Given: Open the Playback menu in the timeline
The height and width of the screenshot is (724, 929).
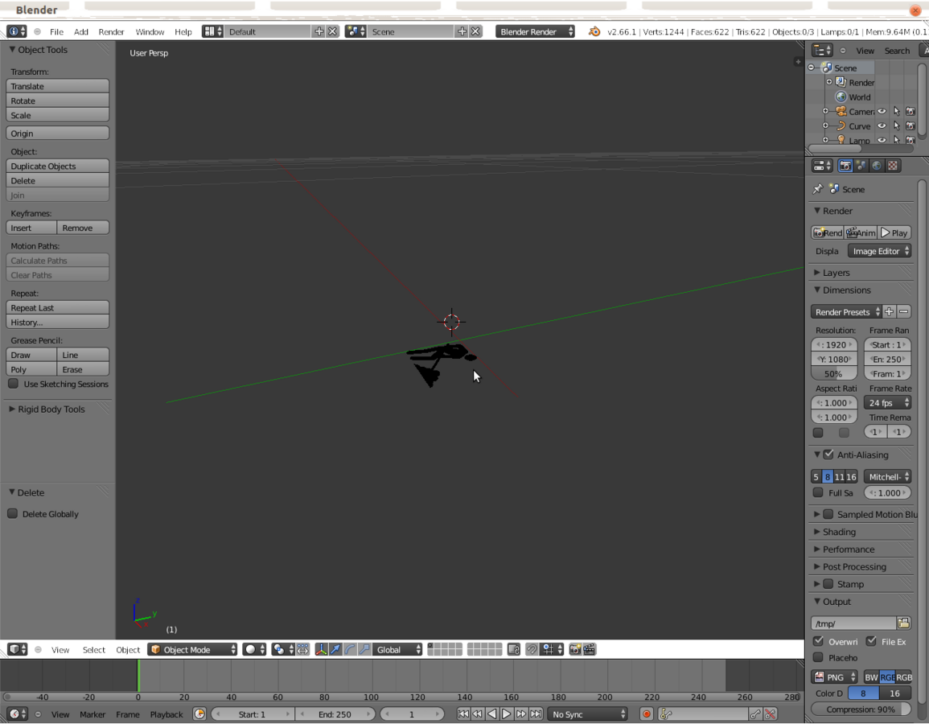Looking at the screenshot, I should pos(166,714).
